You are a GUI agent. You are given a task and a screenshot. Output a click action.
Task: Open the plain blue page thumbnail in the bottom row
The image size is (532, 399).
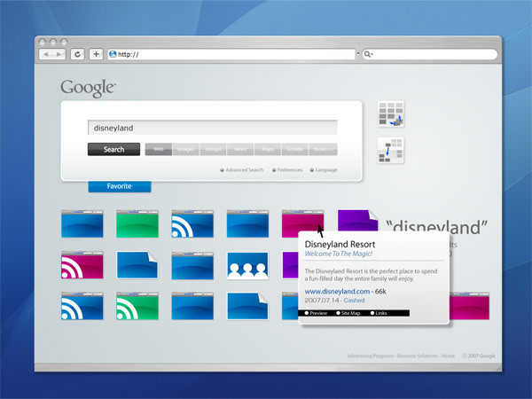click(x=192, y=306)
